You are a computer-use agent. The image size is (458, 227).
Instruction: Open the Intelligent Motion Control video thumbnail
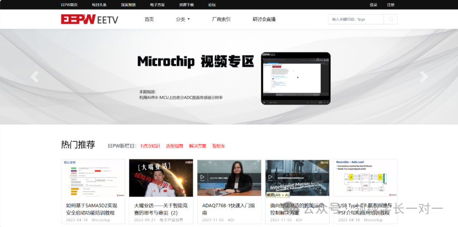pyautogui.click(x=297, y=178)
